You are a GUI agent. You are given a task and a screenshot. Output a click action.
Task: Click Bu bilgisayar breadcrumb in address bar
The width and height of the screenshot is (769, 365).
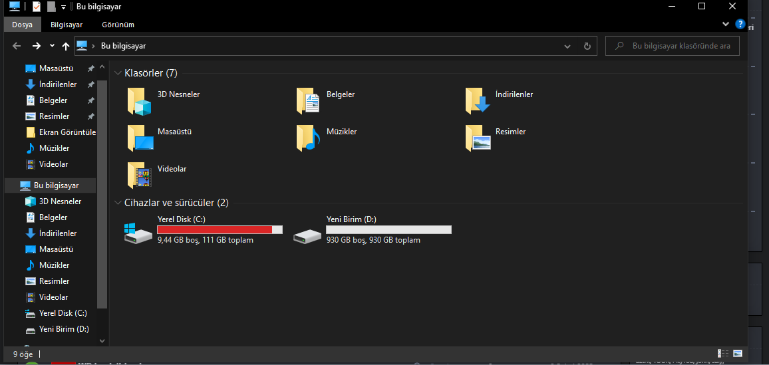point(123,46)
